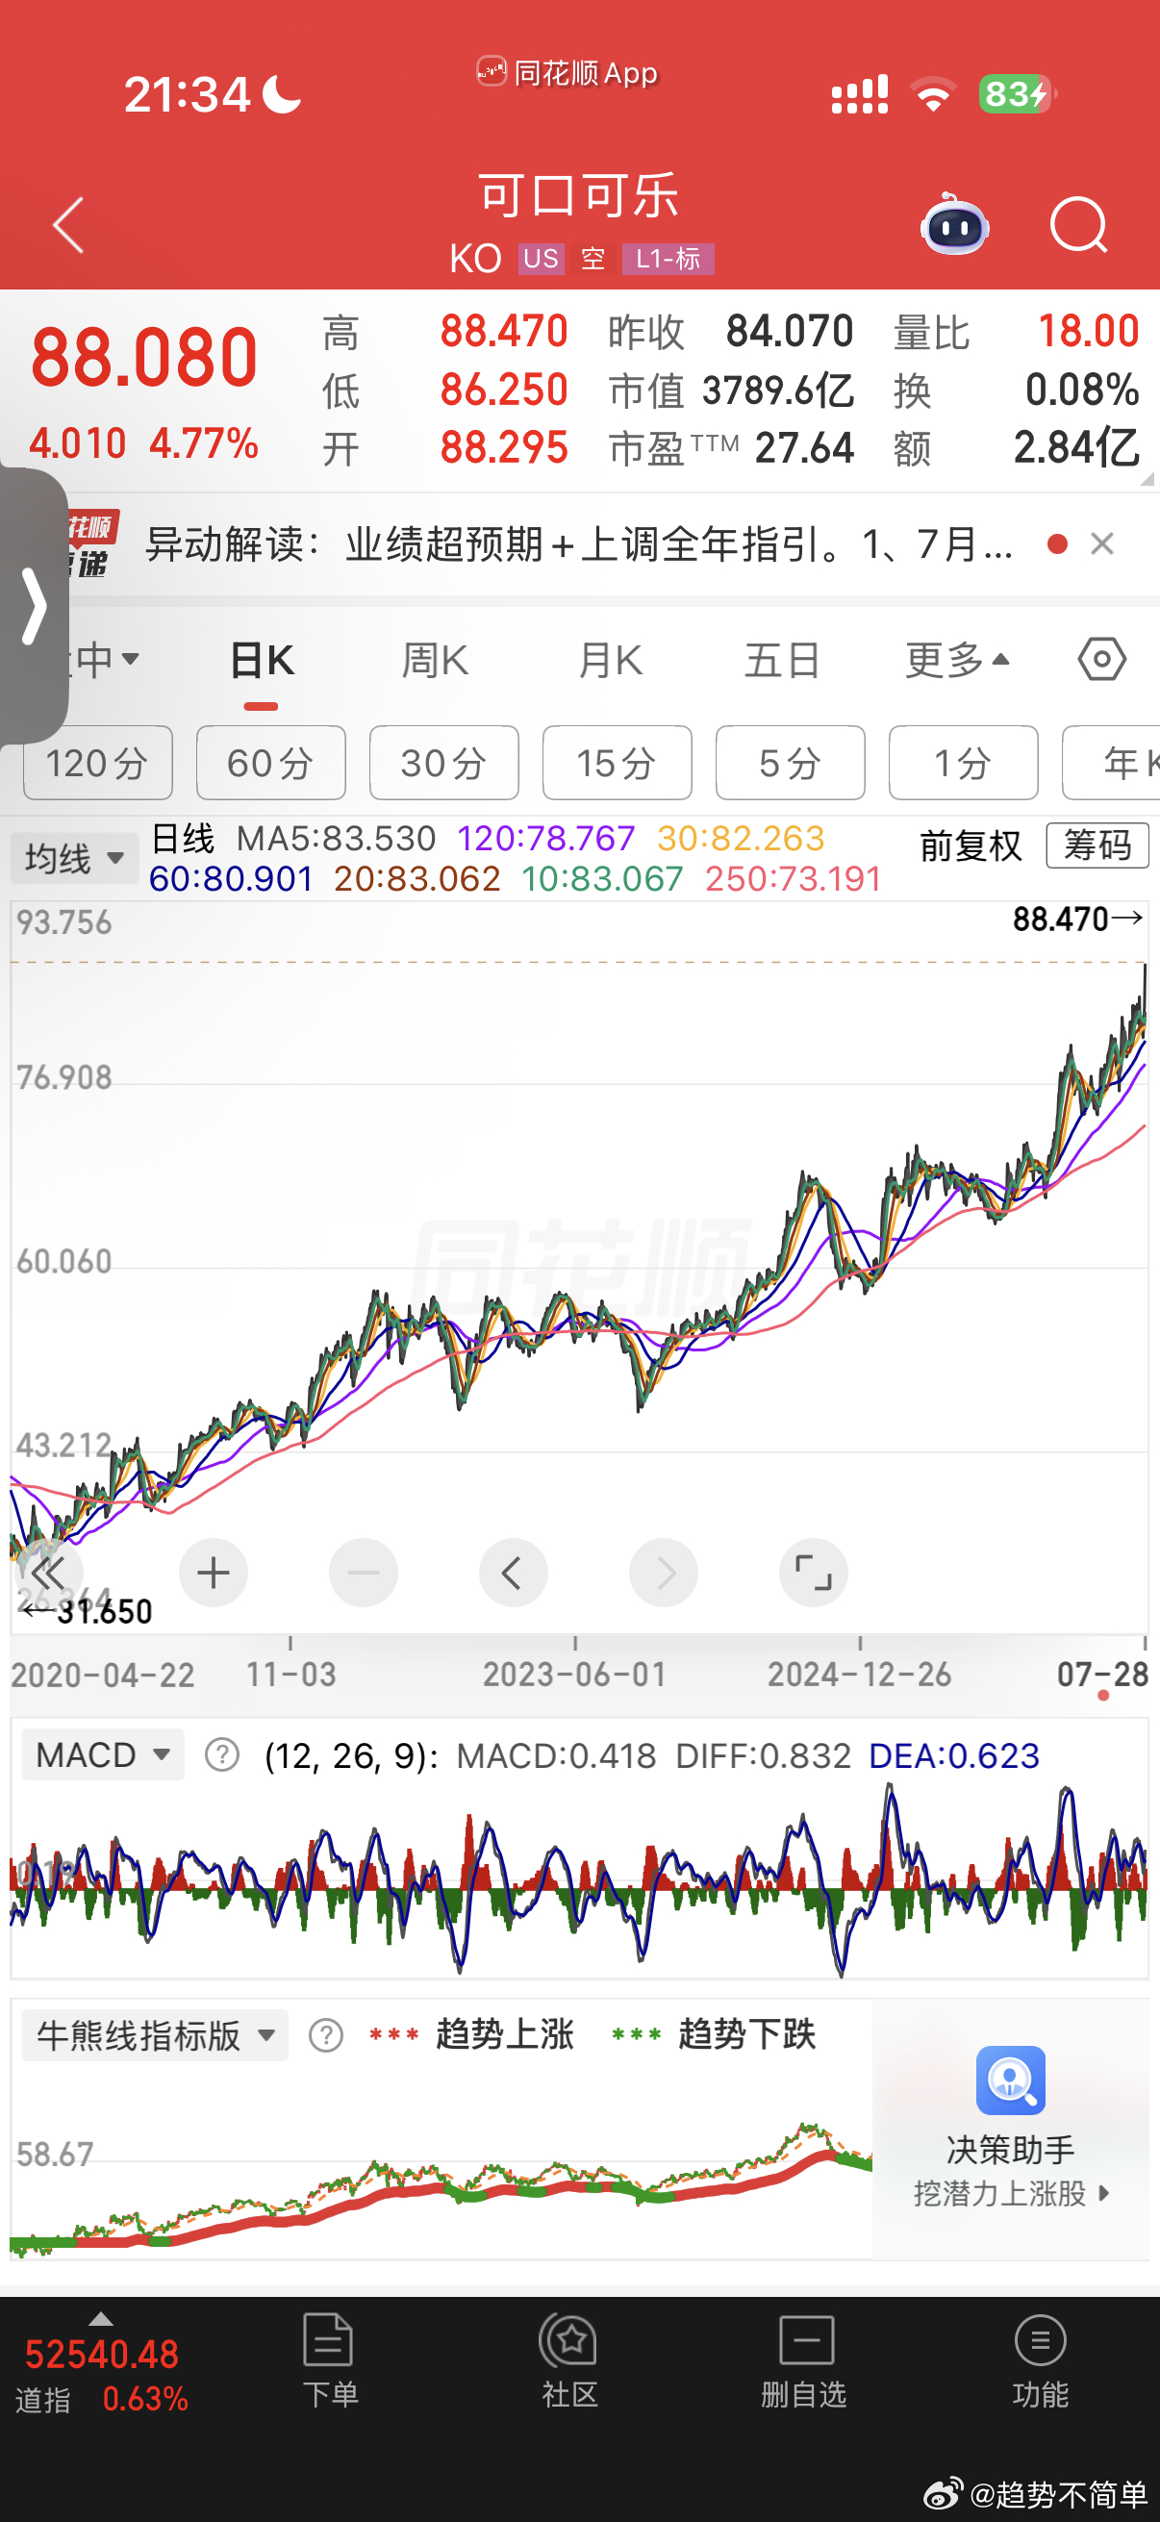This screenshot has width=1160, height=2522.
Task: Tap 删自选 remove from watchlist
Action: point(805,2360)
